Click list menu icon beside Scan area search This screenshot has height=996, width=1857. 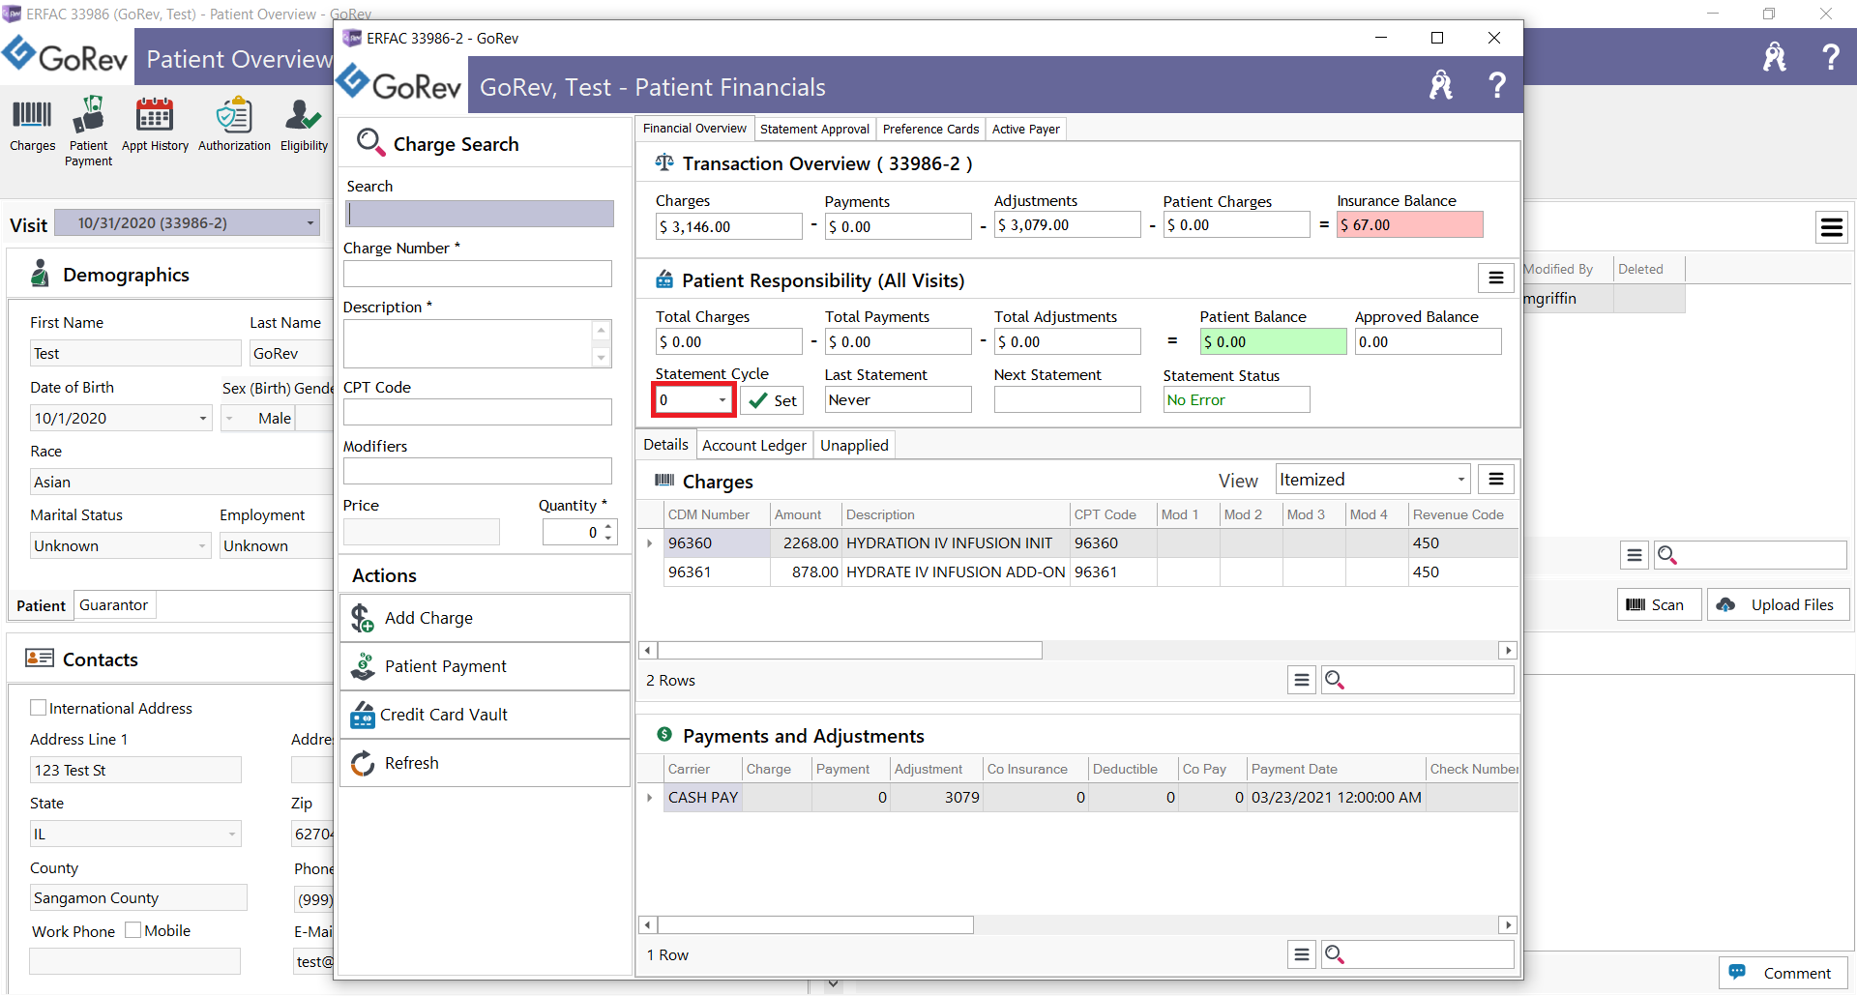coord(1635,555)
